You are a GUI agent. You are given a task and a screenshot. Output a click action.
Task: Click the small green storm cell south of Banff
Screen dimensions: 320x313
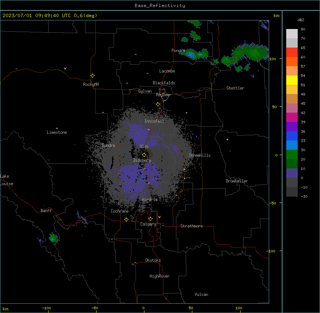click(53, 238)
